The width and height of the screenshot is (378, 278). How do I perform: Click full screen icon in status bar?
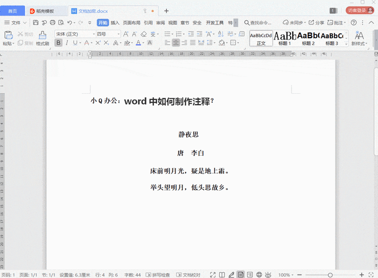pyautogui.click(x=213, y=275)
